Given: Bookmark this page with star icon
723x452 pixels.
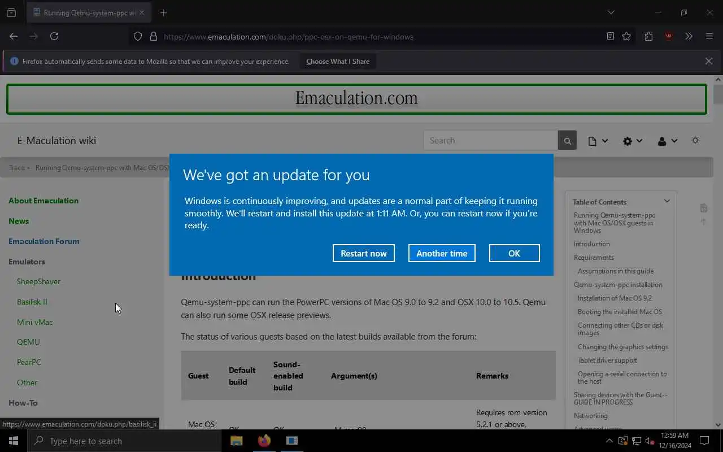Looking at the screenshot, I should [626, 36].
